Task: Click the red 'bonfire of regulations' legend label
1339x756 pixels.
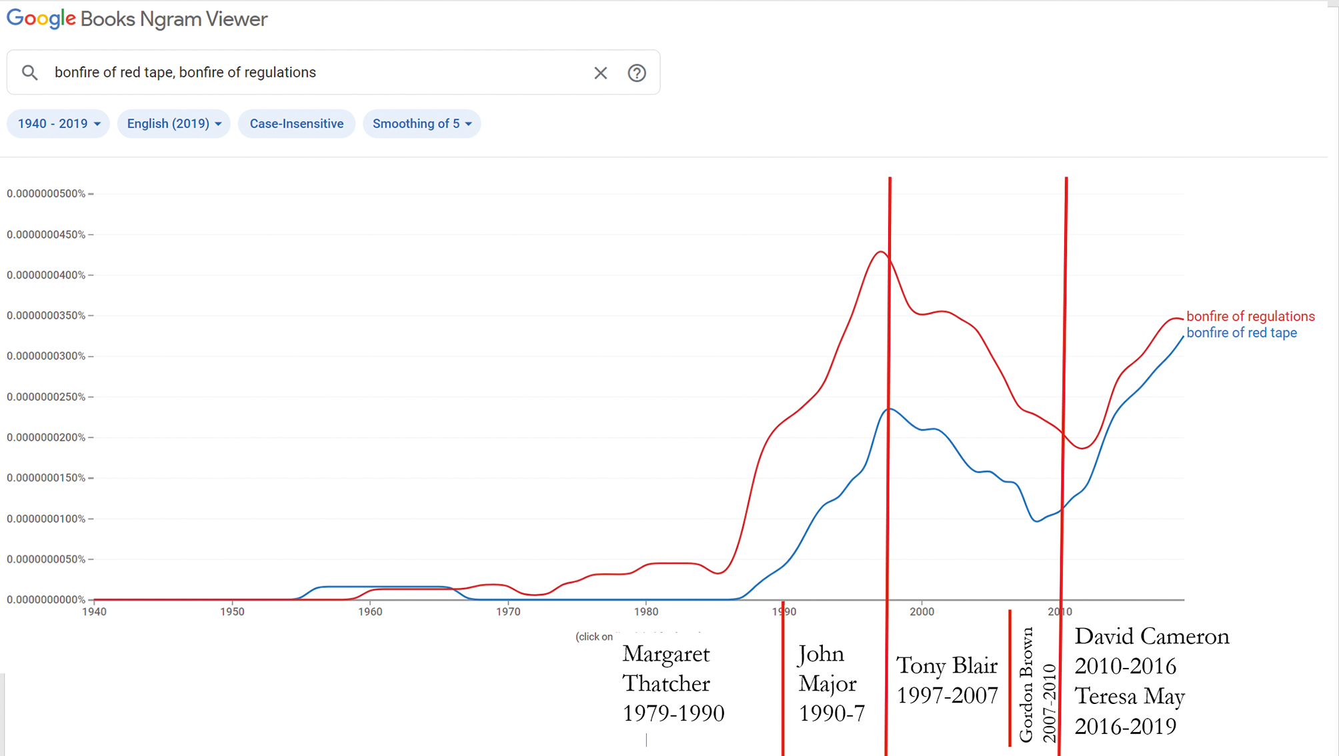Action: [1250, 316]
